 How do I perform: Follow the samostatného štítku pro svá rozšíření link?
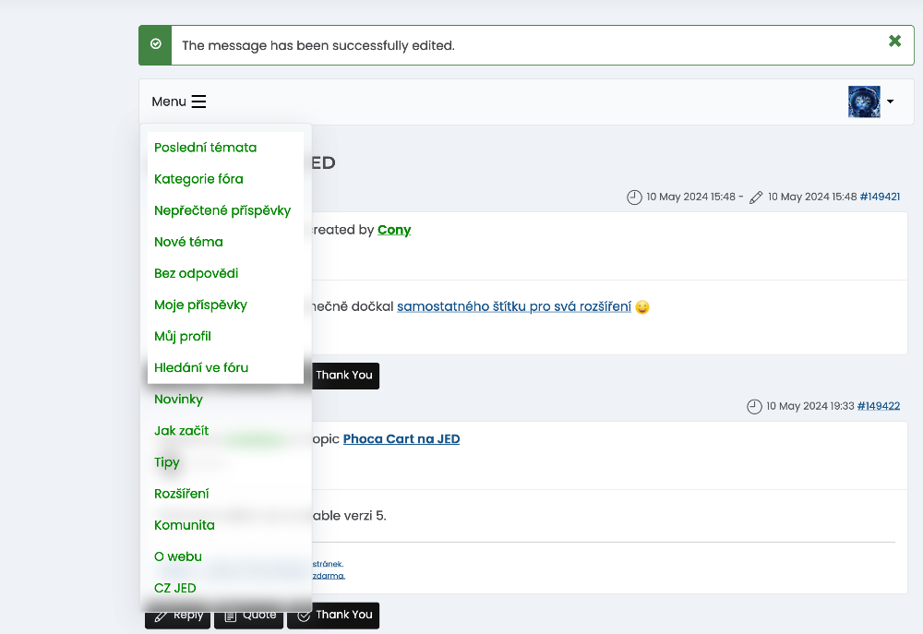coord(514,306)
